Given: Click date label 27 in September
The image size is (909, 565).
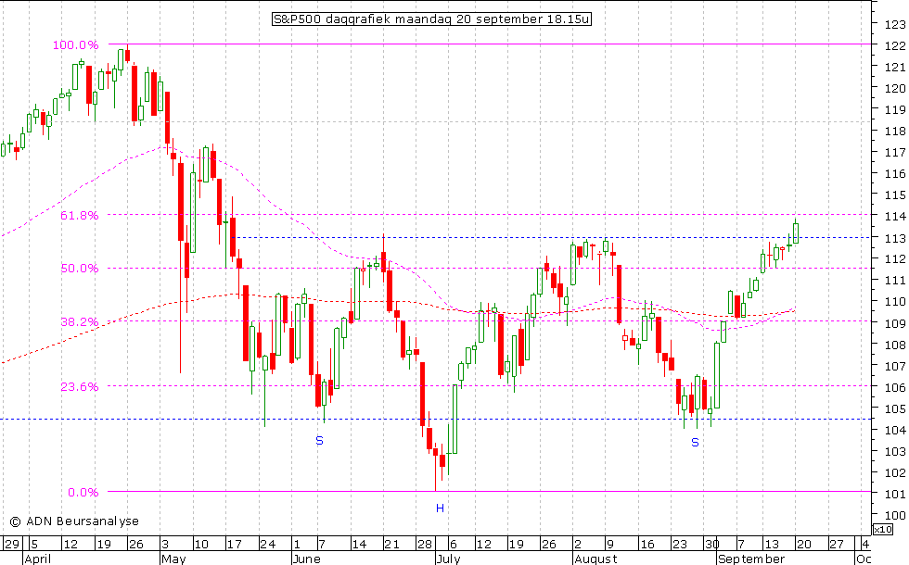Looking at the screenshot, I should coord(836,545).
